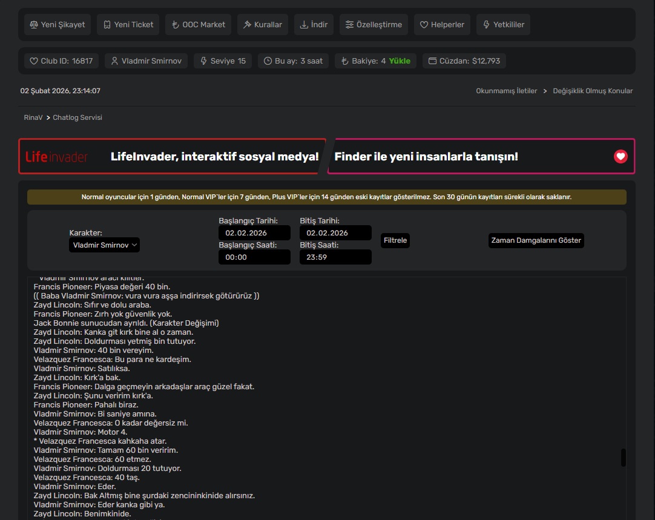Open the Özelleştirme settings
The image size is (655, 520).
point(374,25)
